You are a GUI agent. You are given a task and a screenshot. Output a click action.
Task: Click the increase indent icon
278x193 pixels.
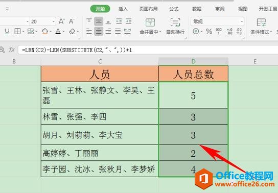tap(129, 21)
